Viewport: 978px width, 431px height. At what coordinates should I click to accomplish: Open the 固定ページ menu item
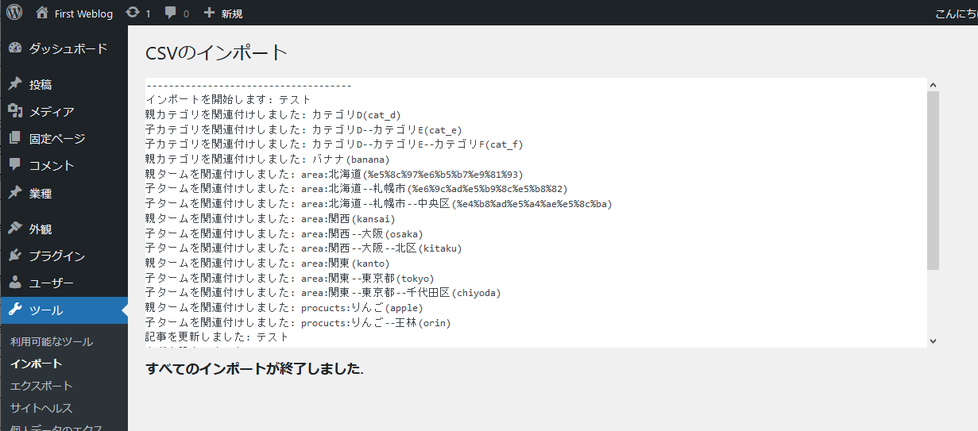57,138
